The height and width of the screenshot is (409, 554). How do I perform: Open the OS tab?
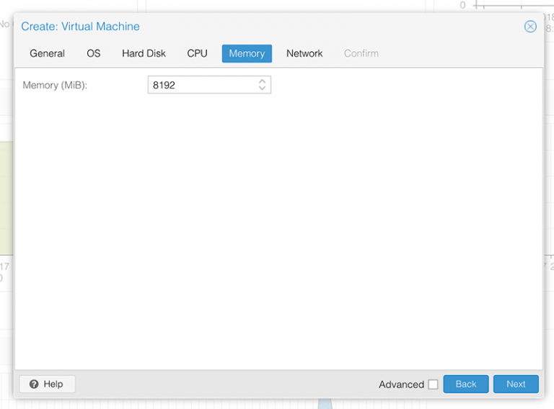[94, 53]
